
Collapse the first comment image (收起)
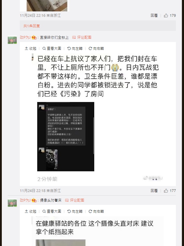[x=31, y=49]
